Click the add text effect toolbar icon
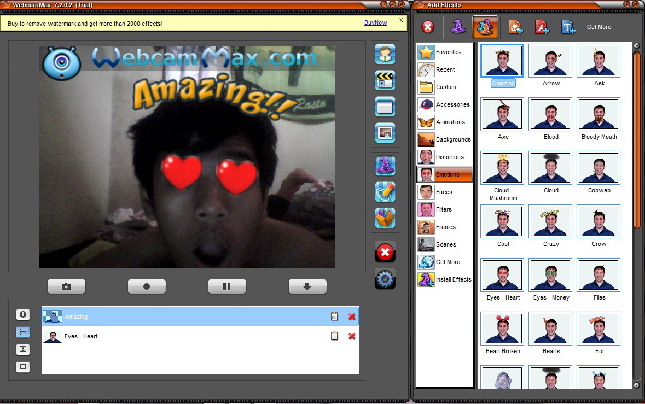The image size is (645, 404). 568,27
